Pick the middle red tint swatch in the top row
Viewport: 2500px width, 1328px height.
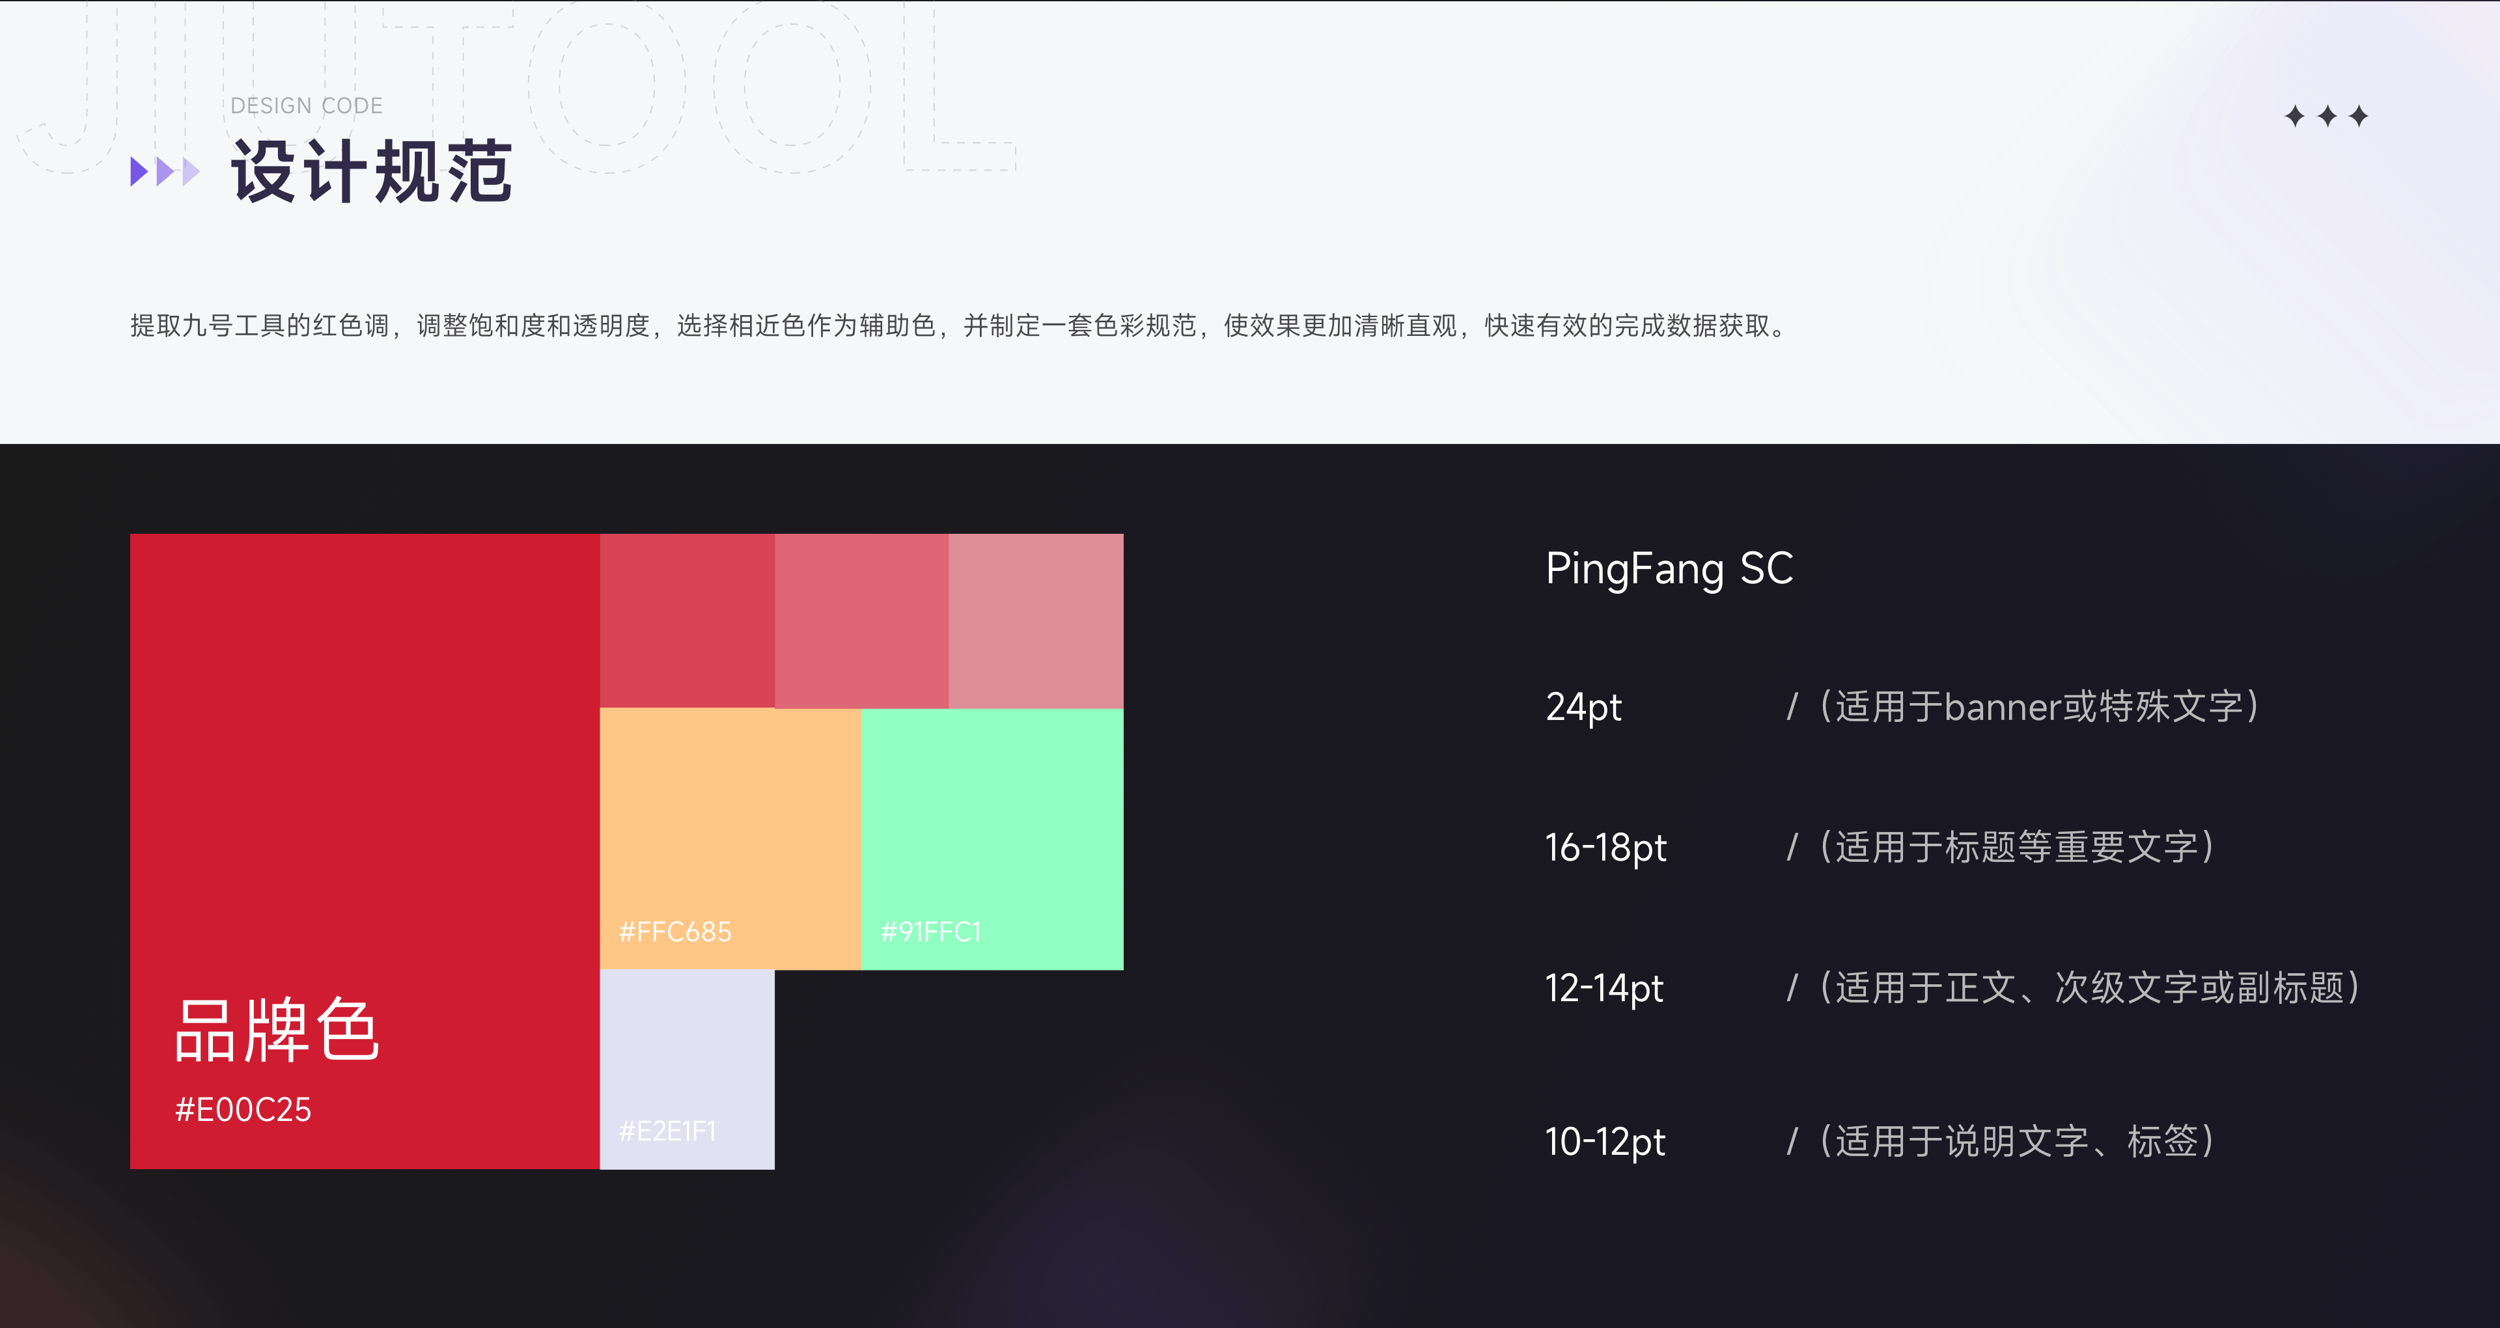(x=862, y=621)
